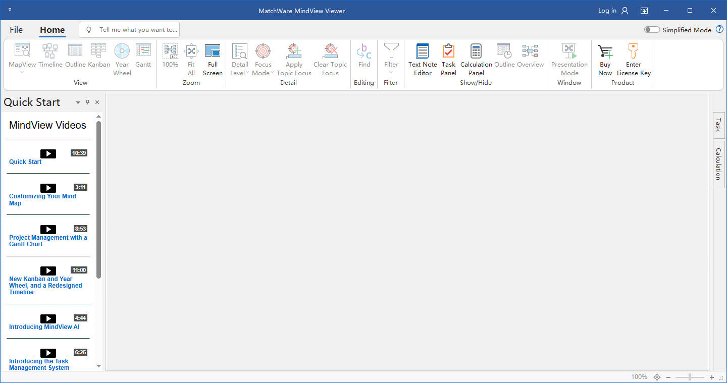Open the Quick Start video link
Screen dimensions: 727x383
(25, 162)
